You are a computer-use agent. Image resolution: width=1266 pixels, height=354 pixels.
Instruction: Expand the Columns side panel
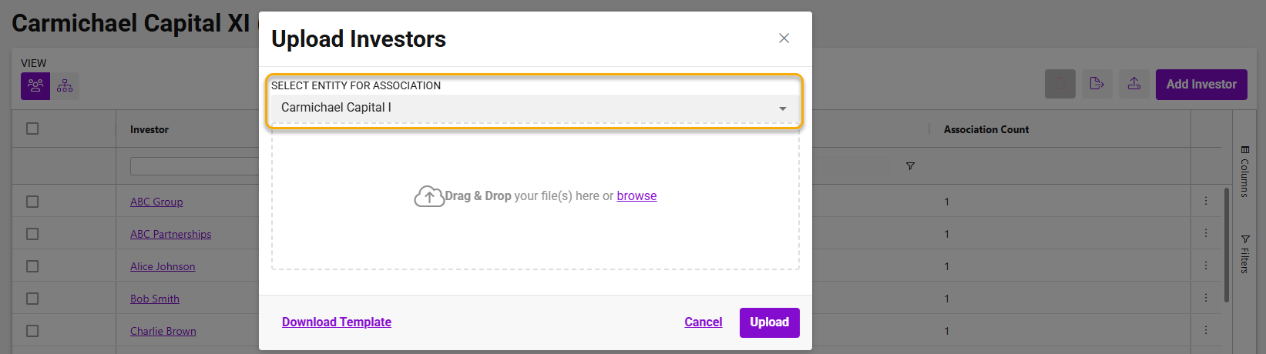1244,171
